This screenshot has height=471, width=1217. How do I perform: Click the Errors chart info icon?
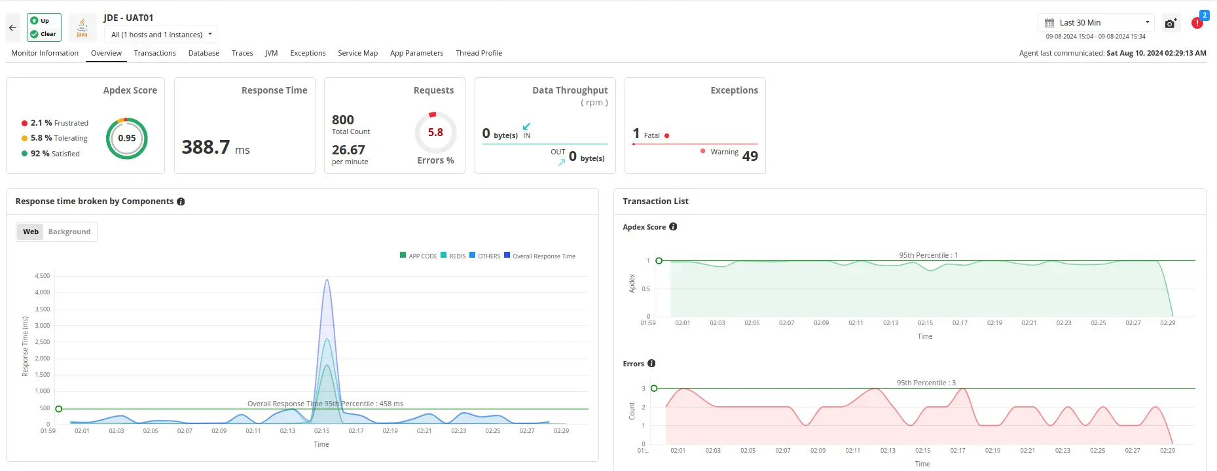(x=651, y=364)
